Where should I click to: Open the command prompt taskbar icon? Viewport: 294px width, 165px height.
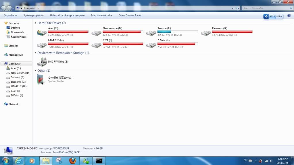pos(99,161)
